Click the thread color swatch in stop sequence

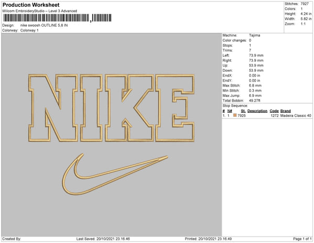(x=235, y=115)
